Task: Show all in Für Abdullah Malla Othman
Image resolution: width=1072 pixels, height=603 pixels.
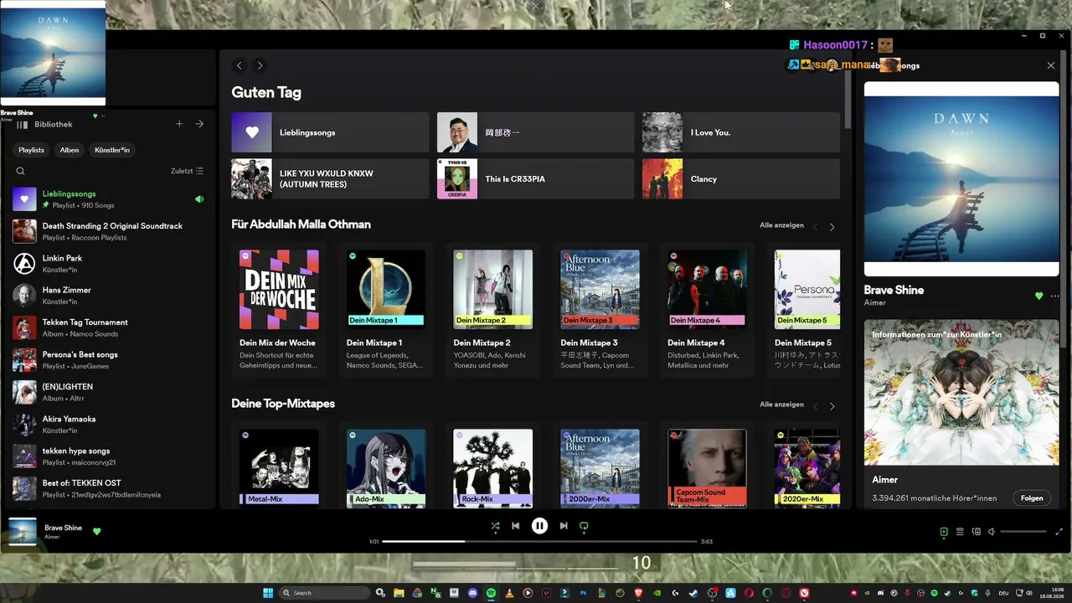Action: point(781,225)
